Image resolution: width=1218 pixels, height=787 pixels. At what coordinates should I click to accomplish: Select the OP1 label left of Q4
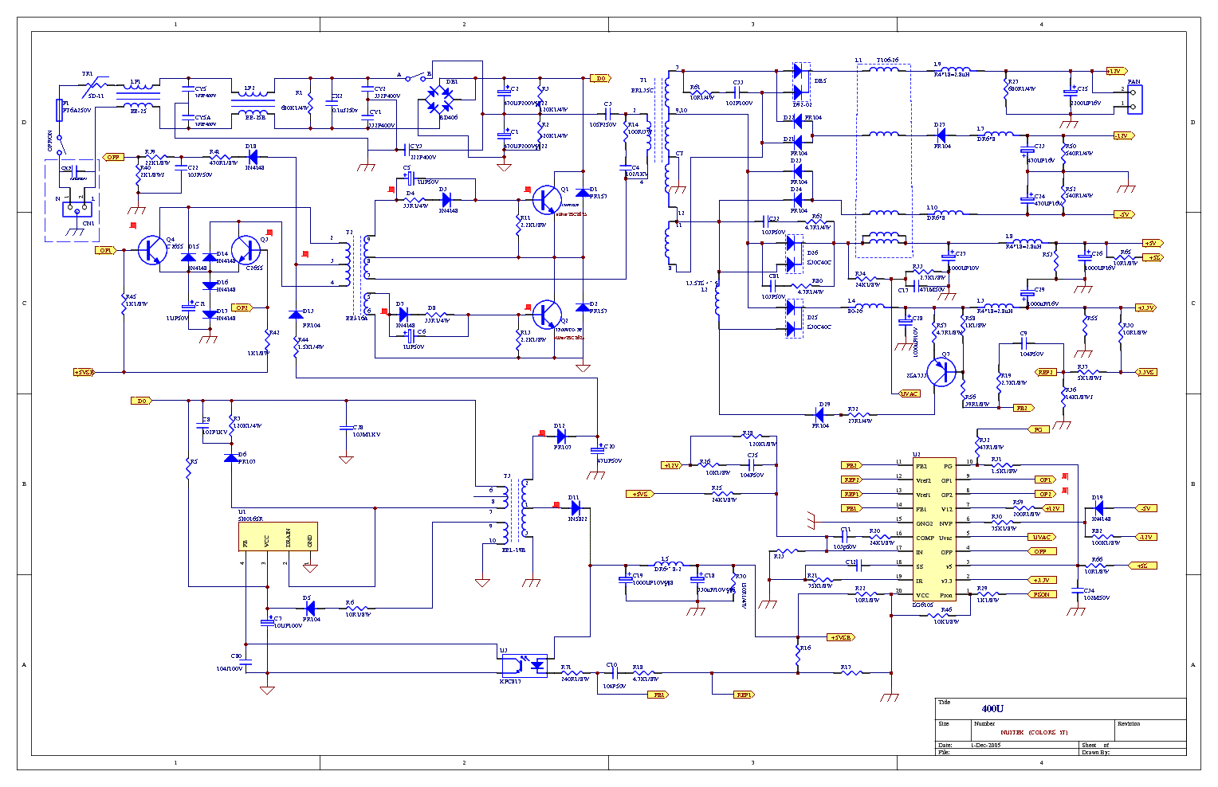point(105,250)
